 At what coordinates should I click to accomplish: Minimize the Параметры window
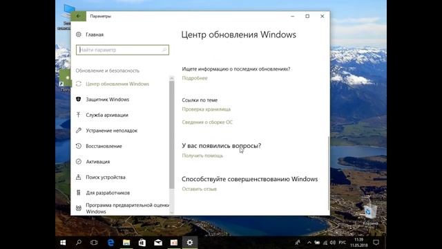(293, 16)
